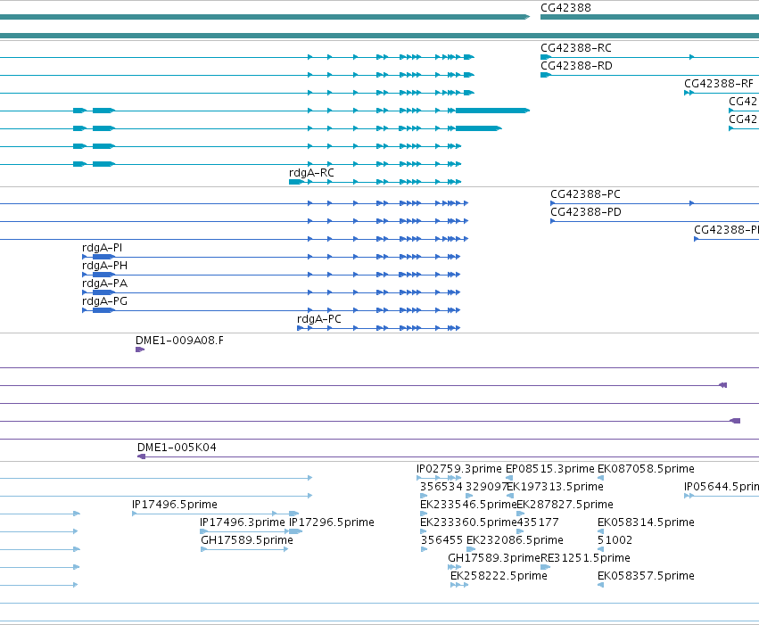Click the rdgA-RC transcript label

pyautogui.click(x=311, y=173)
